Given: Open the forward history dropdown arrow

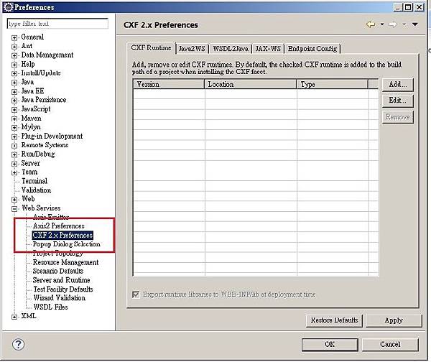Looking at the screenshot, I should click(404, 24).
